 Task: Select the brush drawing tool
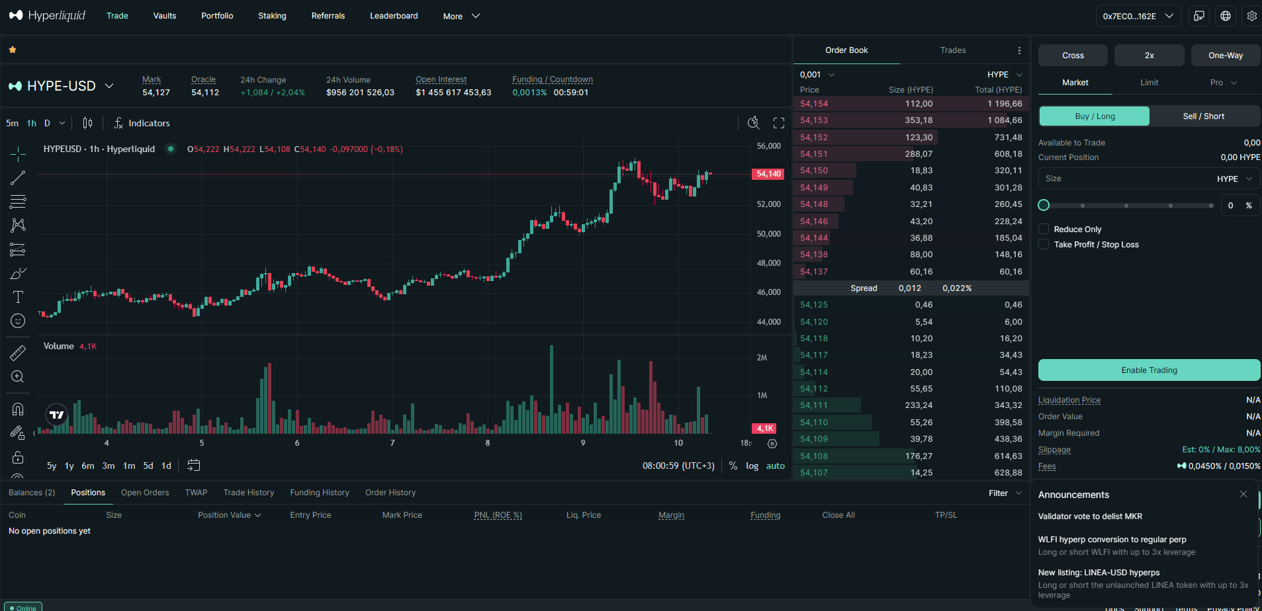pos(18,273)
